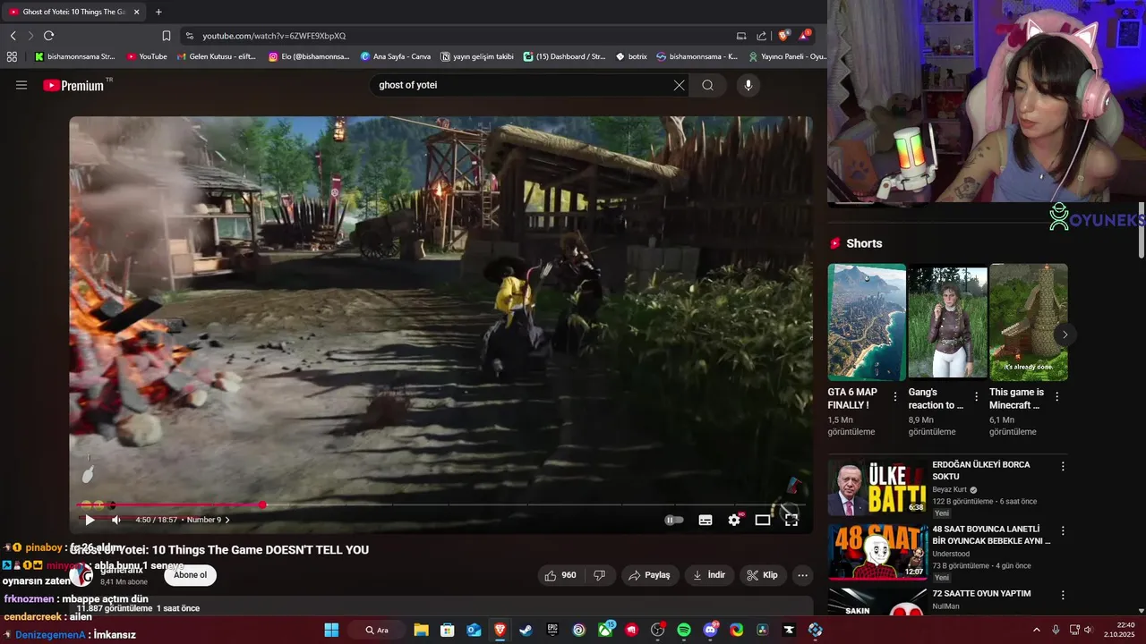
Task: Open Discord from the taskbar
Action: (711, 631)
